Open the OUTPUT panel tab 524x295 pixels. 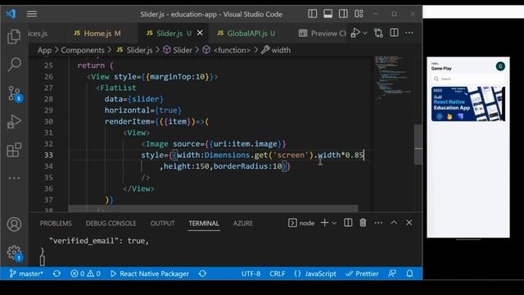point(162,223)
